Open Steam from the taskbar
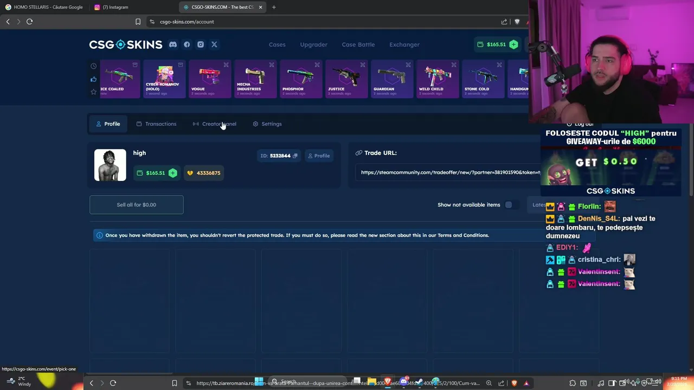The height and width of the screenshot is (390, 694). pos(420,382)
